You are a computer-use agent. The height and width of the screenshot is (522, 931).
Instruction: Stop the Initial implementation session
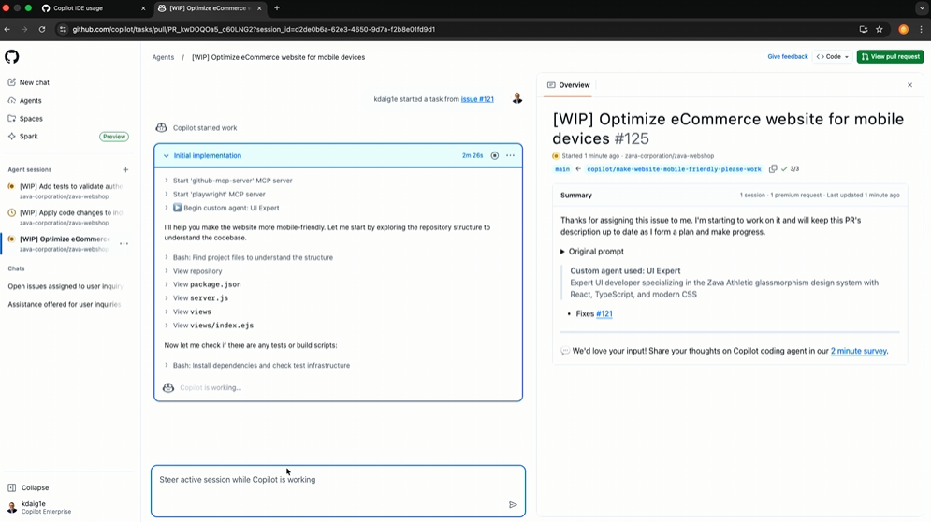pos(495,156)
